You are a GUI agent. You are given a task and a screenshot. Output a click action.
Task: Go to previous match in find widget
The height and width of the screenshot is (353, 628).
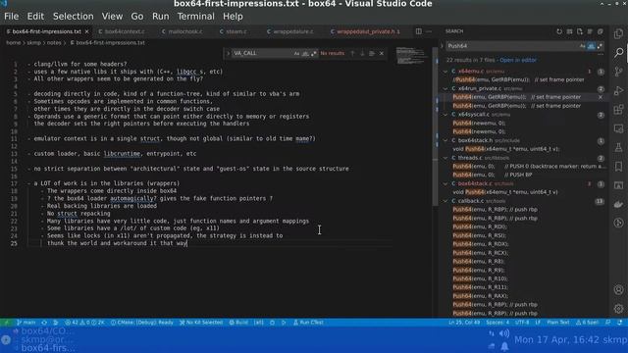[352, 53]
